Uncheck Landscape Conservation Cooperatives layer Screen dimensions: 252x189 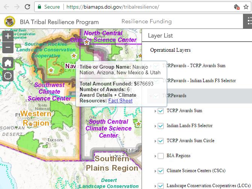pos(161,186)
